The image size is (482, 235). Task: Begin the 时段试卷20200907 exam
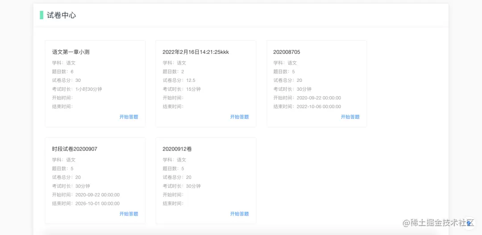[129, 214]
